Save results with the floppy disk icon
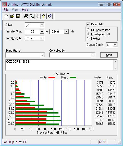Screen dimensions: 123x146 (18, 16)
